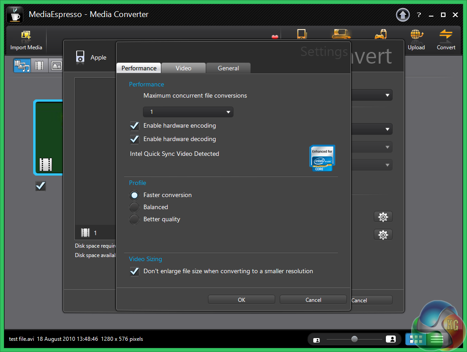Expand Maximum concurrent file conversions dropdown
The image size is (467, 352).
point(188,112)
